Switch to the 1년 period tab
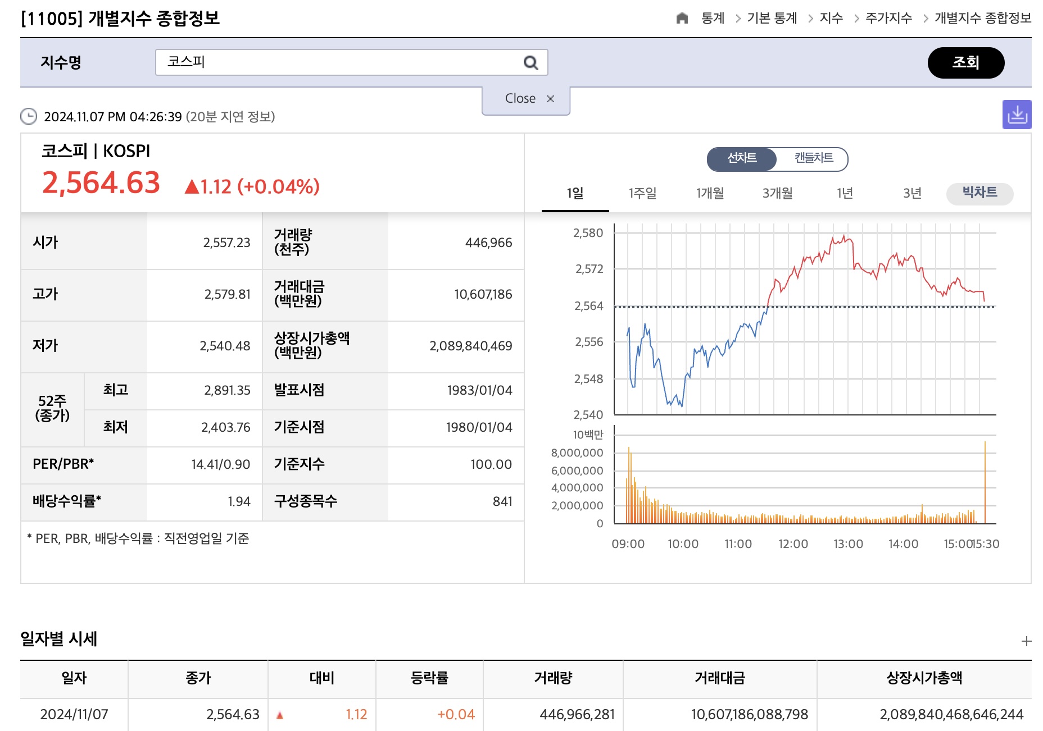Screen dimensions: 1043x731 845,194
